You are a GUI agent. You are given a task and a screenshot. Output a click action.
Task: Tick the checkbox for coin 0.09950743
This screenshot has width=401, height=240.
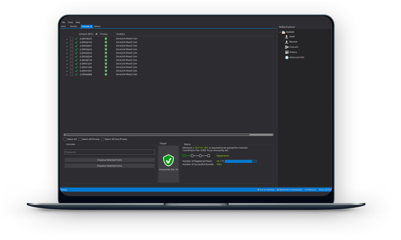pos(71,42)
